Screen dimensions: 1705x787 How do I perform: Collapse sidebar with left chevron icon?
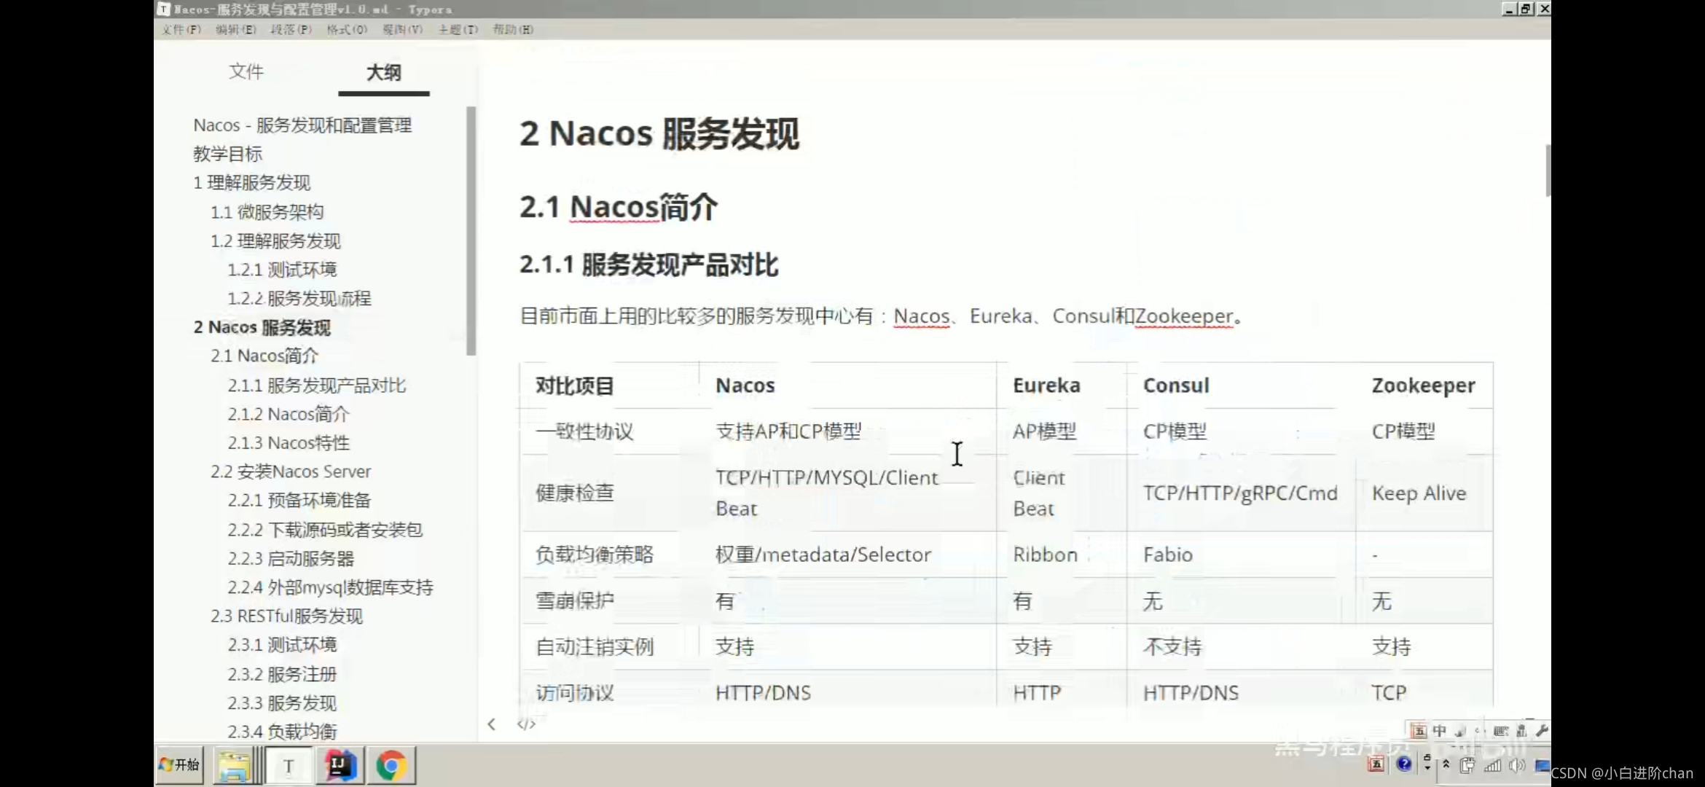pyautogui.click(x=492, y=724)
